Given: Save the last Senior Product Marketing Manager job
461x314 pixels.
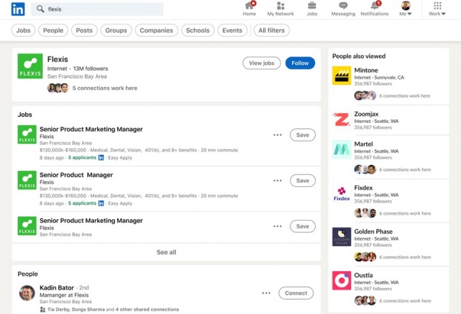Looking at the screenshot, I should pos(302,226).
